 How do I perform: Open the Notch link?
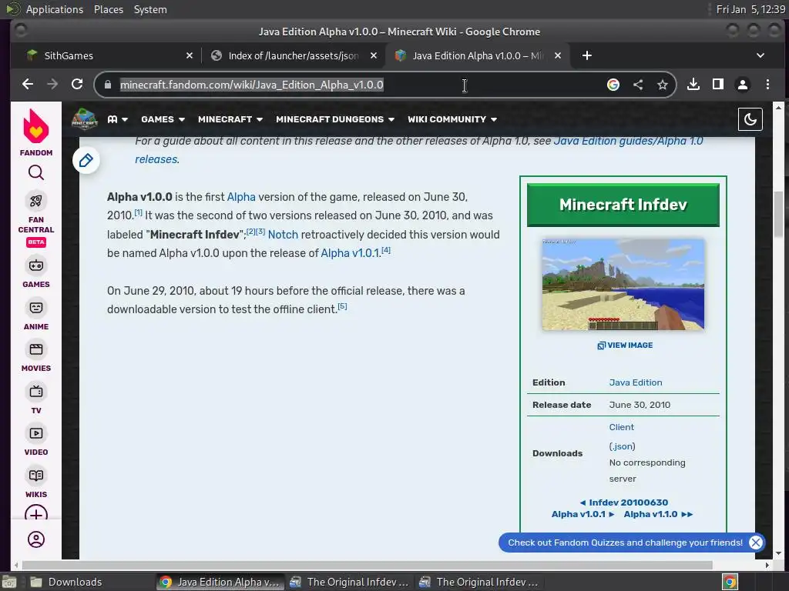[283, 235]
